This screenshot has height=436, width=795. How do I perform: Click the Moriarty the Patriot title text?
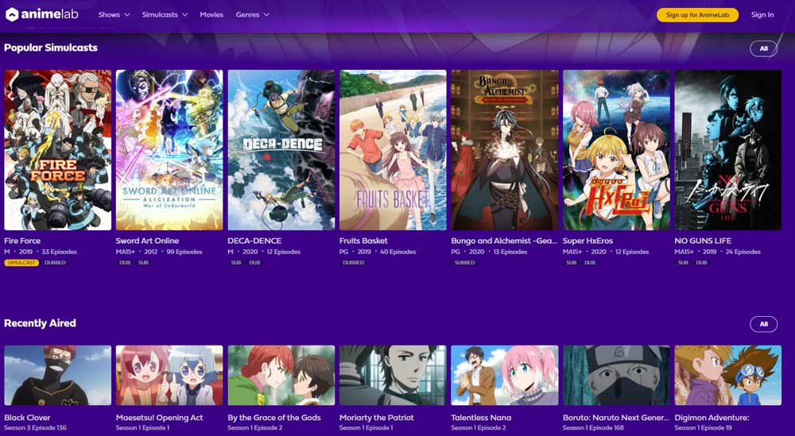377,418
